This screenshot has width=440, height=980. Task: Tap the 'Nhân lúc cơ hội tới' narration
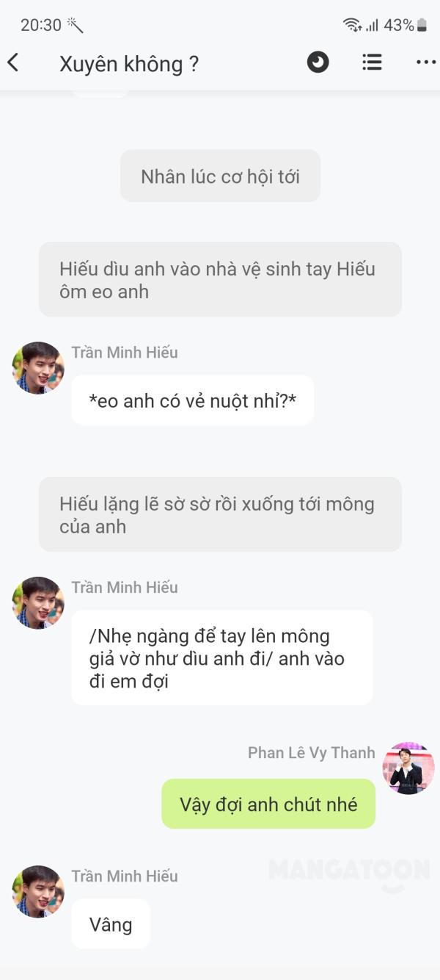(x=220, y=176)
